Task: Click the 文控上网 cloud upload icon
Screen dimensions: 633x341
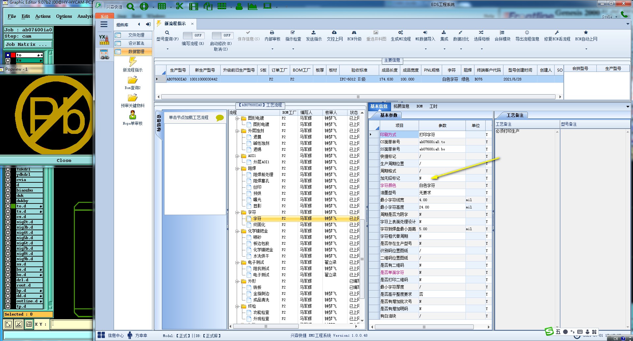Action: point(334,33)
